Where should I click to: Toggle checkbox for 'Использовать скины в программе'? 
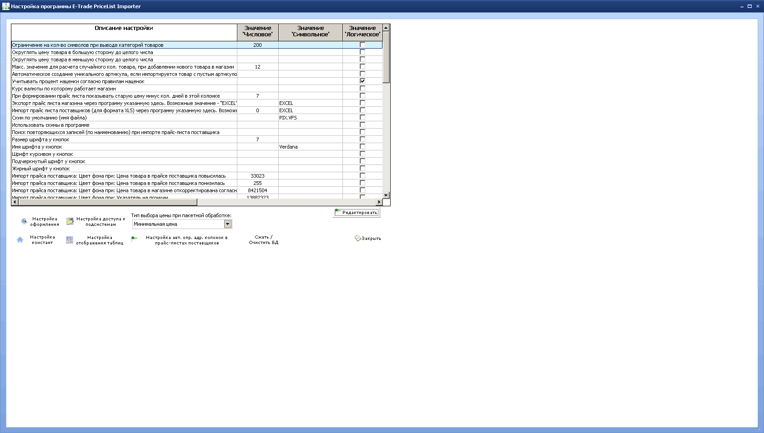point(362,124)
